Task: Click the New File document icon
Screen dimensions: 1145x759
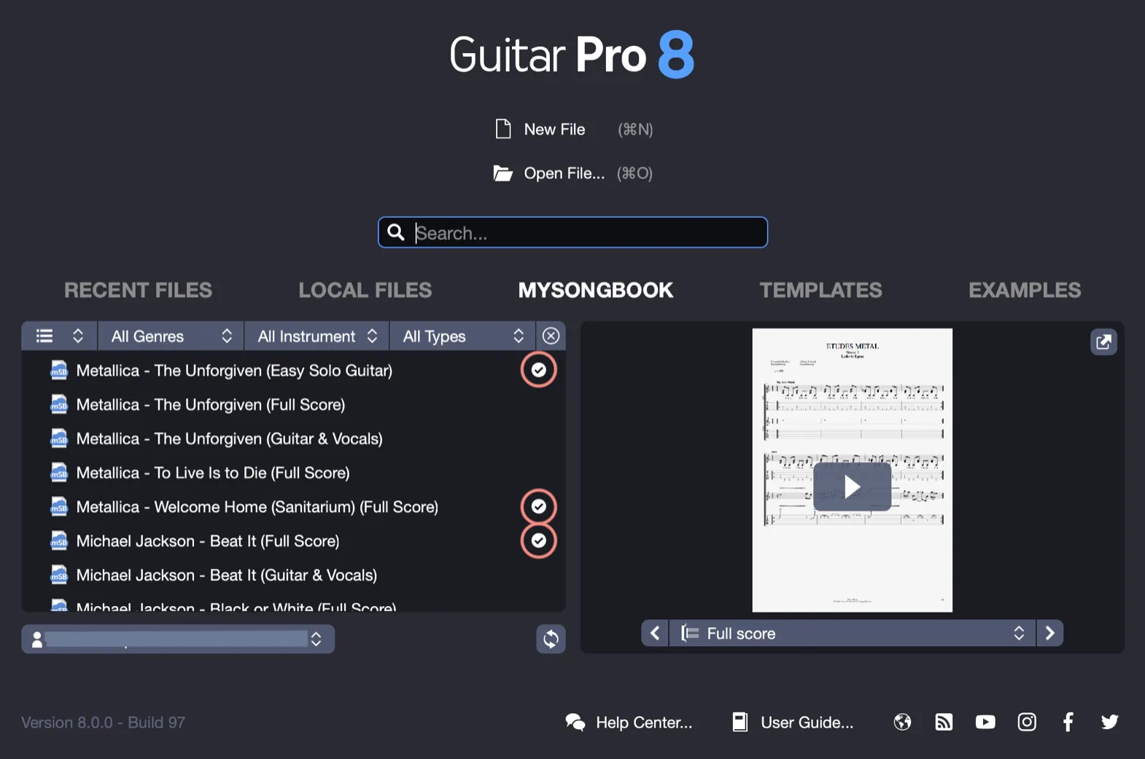Action: point(503,129)
